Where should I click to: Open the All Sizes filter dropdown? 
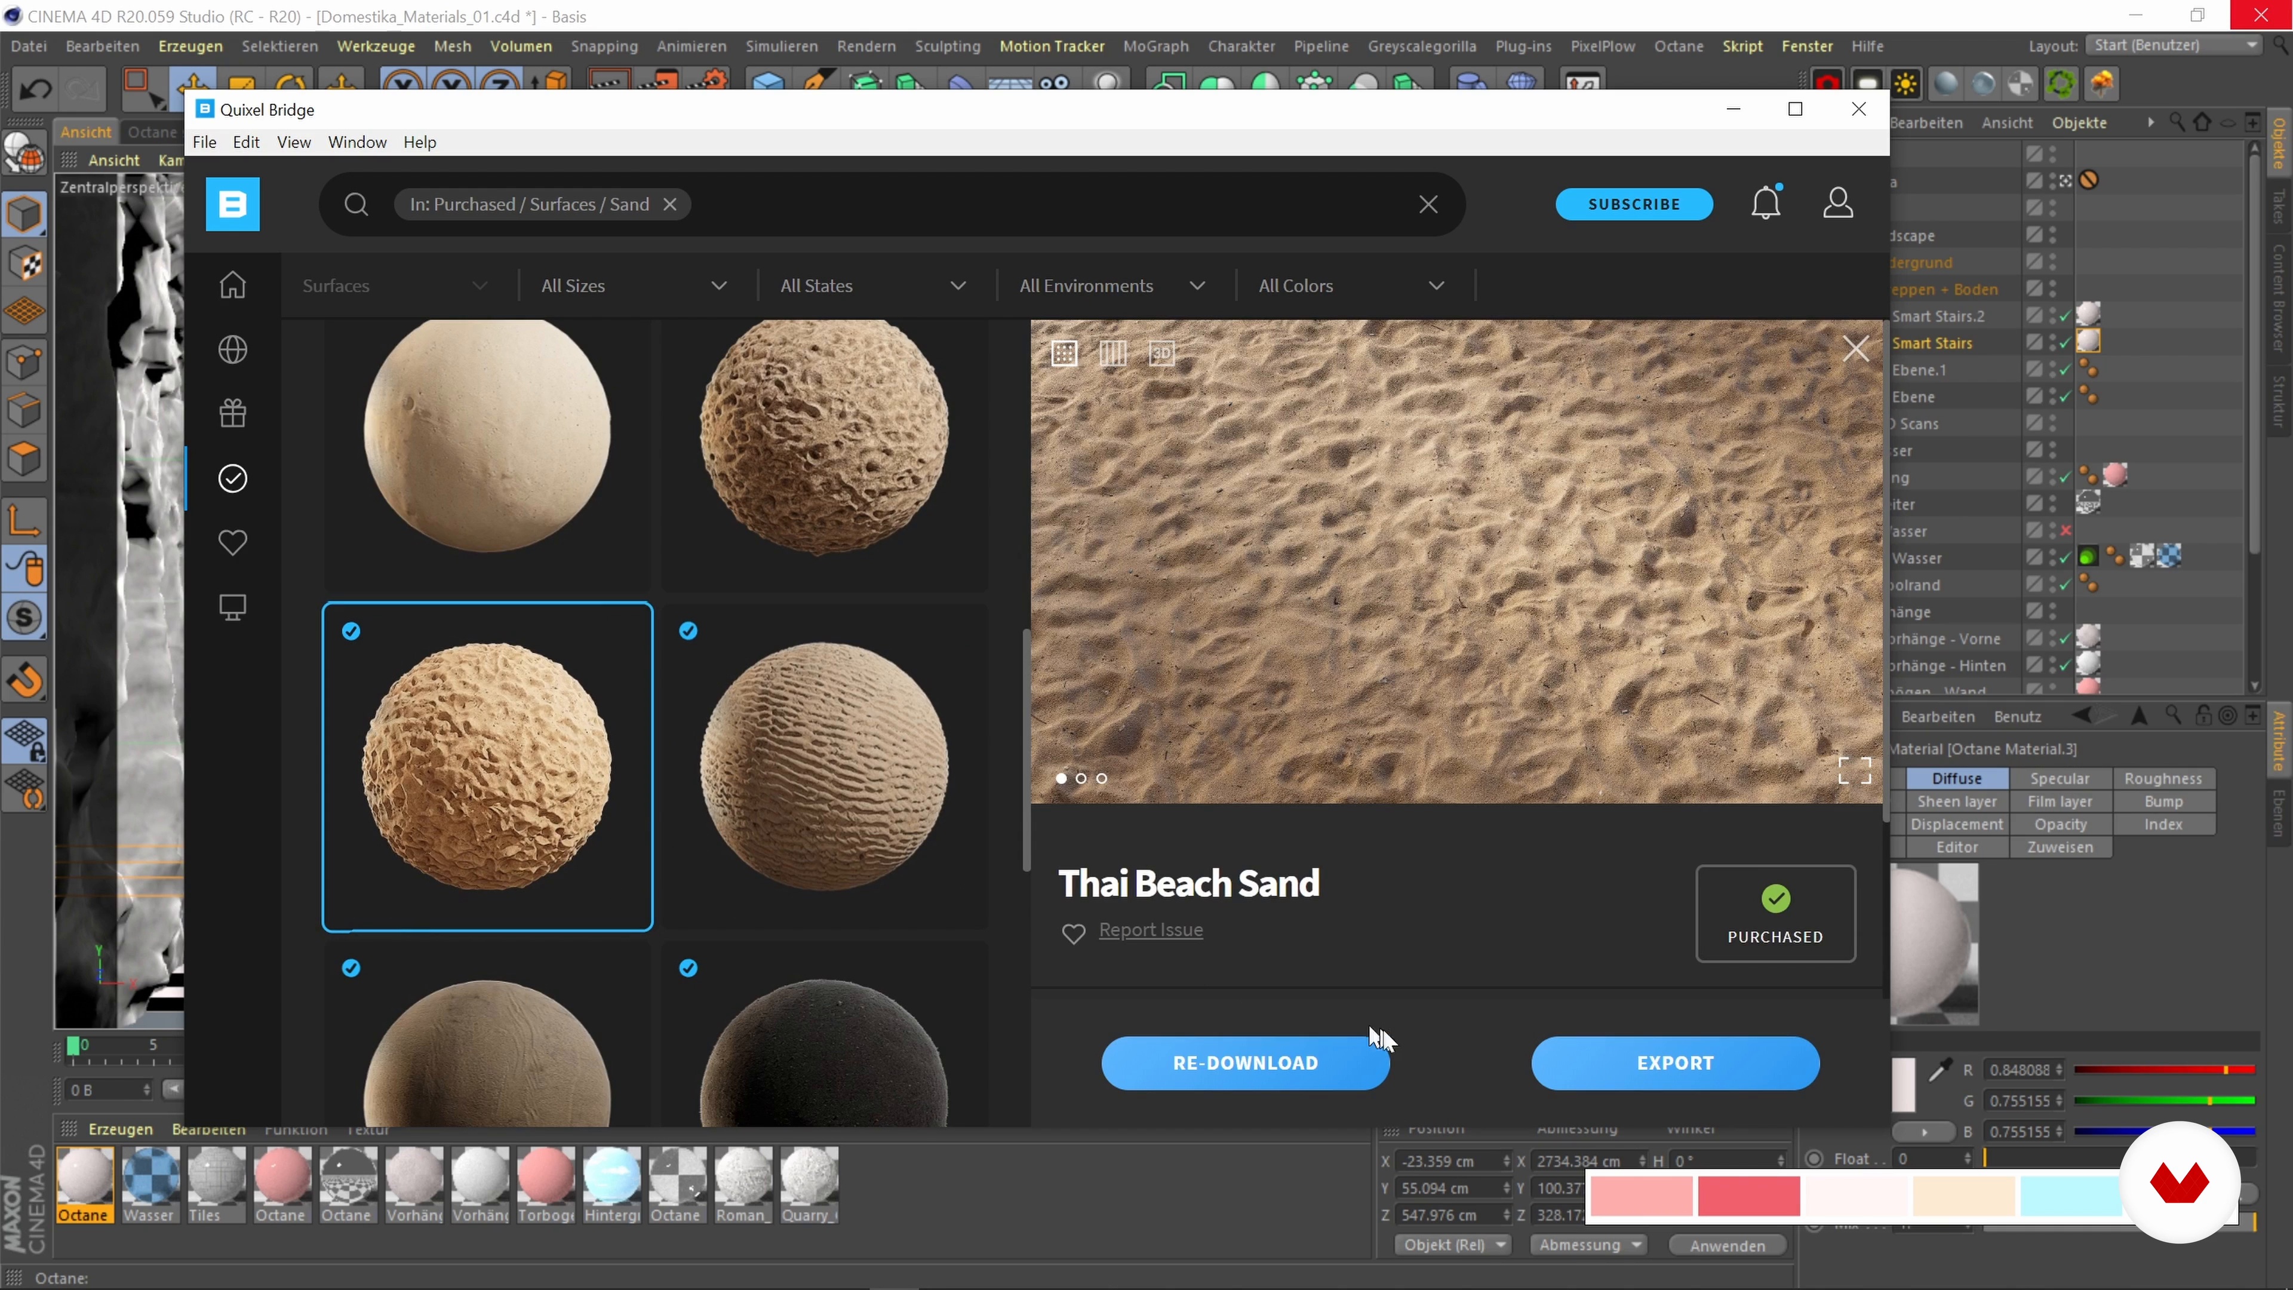point(635,286)
